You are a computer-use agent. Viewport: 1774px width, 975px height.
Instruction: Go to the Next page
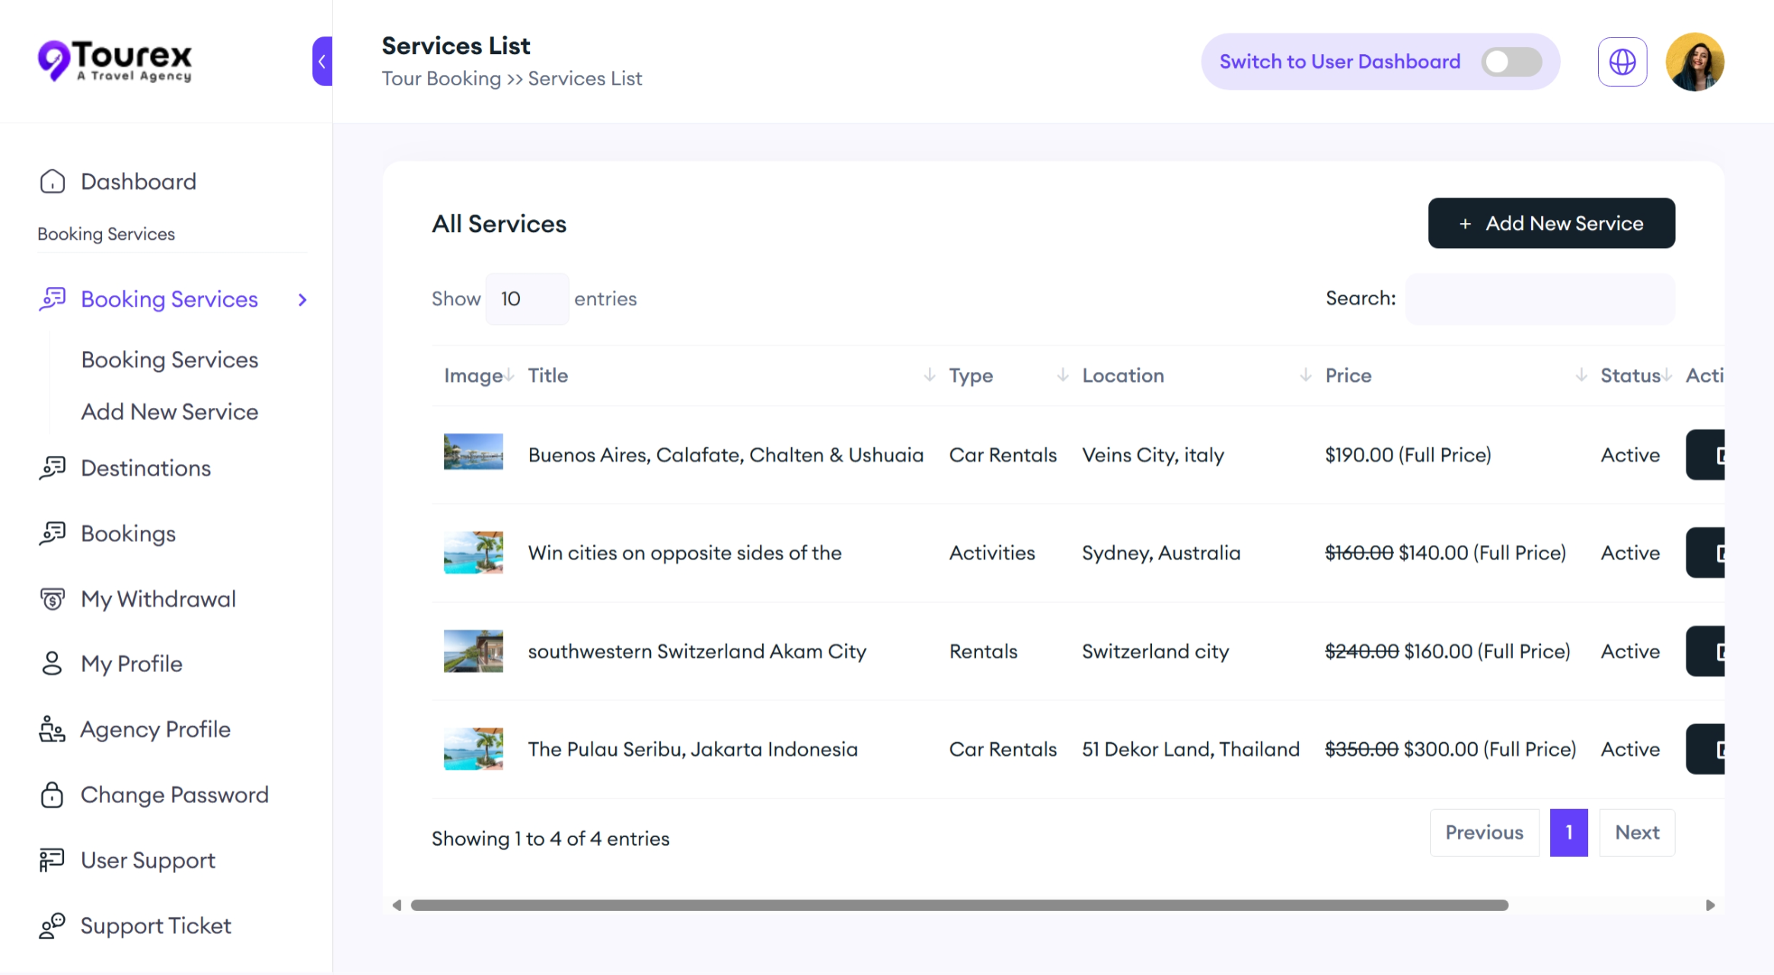(1636, 832)
